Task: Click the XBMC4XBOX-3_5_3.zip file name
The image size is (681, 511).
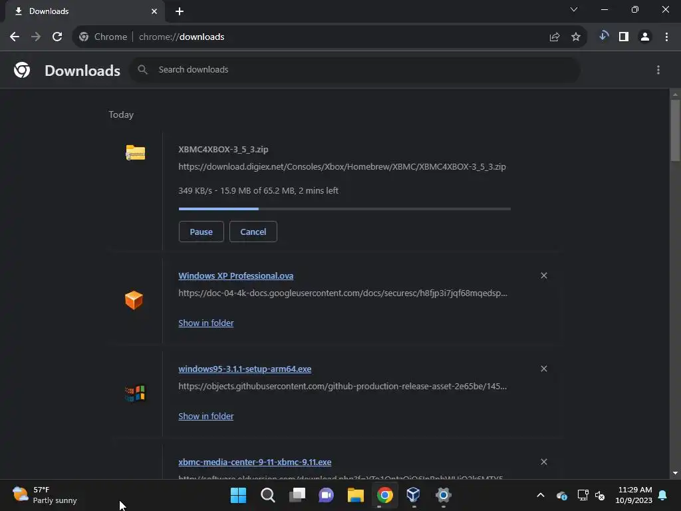Action: coord(223,150)
